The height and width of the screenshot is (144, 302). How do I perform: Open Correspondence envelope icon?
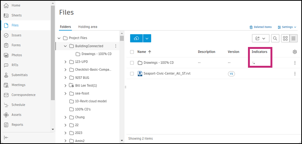tap(6, 95)
